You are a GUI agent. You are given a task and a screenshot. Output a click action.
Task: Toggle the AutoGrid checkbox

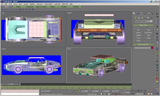tap(147, 27)
